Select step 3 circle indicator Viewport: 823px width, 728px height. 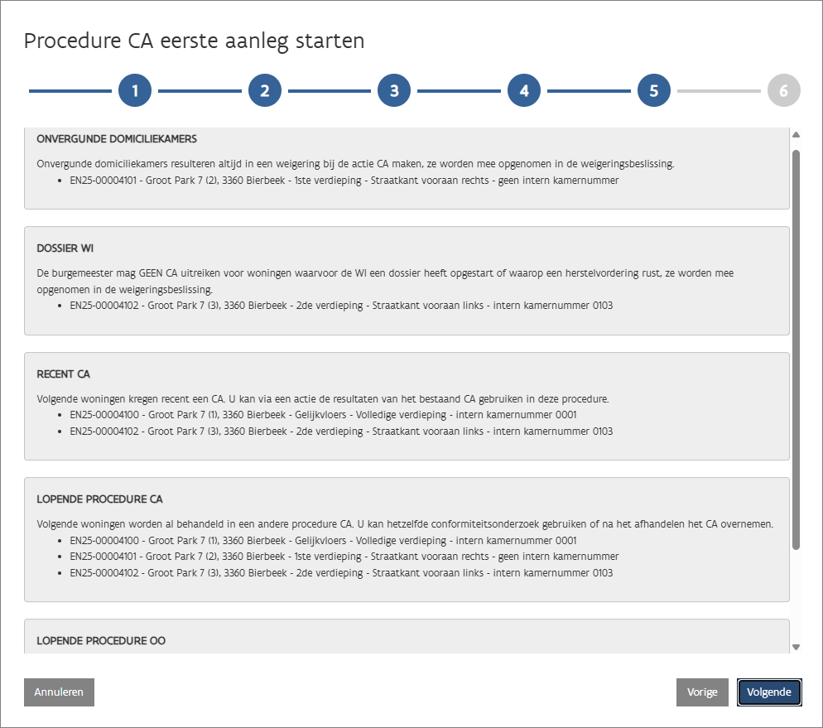tap(394, 90)
